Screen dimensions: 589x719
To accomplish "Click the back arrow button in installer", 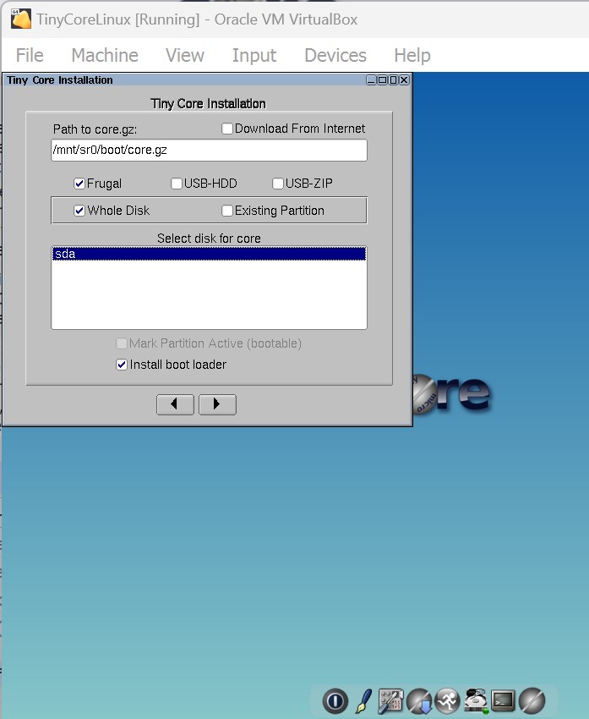I will 175,404.
